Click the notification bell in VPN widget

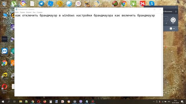[x=176, y=12]
